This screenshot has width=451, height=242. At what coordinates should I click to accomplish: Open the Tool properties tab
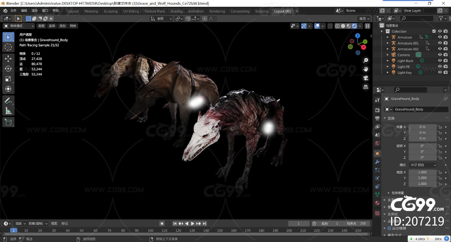click(377, 100)
